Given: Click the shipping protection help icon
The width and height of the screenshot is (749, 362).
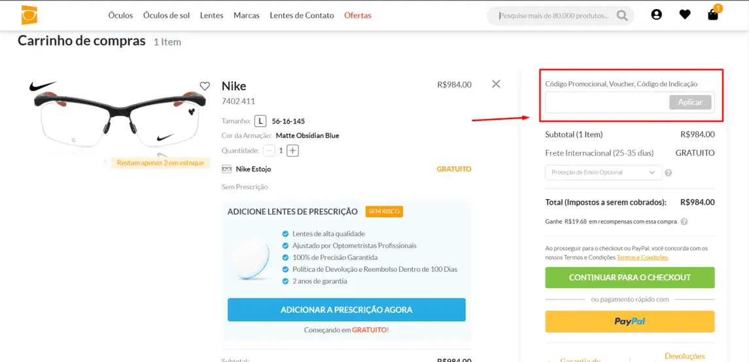Looking at the screenshot, I should (x=669, y=173).
